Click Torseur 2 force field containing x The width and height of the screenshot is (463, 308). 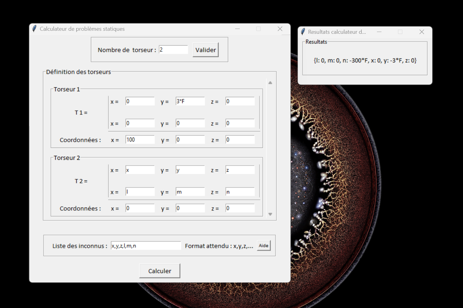pos(140,170)
